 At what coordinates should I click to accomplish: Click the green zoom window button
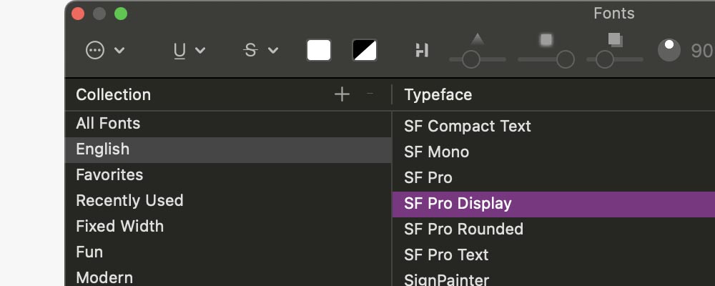(121, 14)
